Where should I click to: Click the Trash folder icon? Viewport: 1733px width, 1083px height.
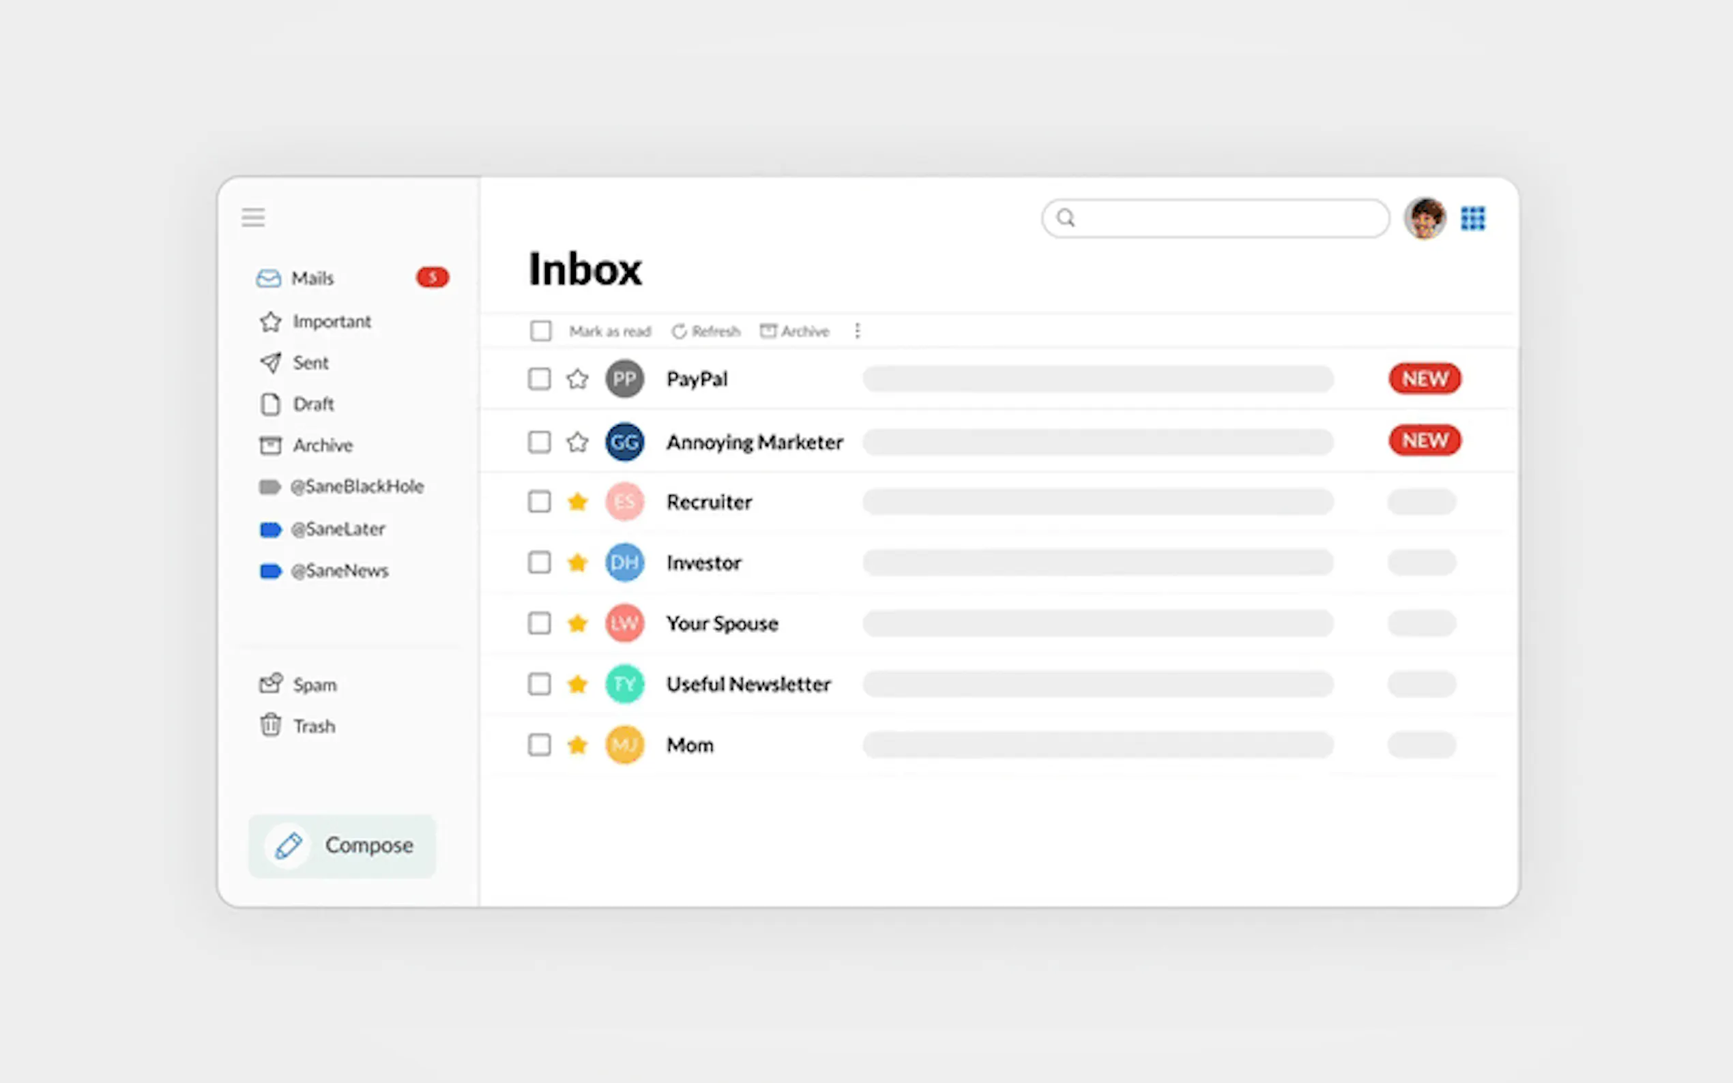click(270, 726)
